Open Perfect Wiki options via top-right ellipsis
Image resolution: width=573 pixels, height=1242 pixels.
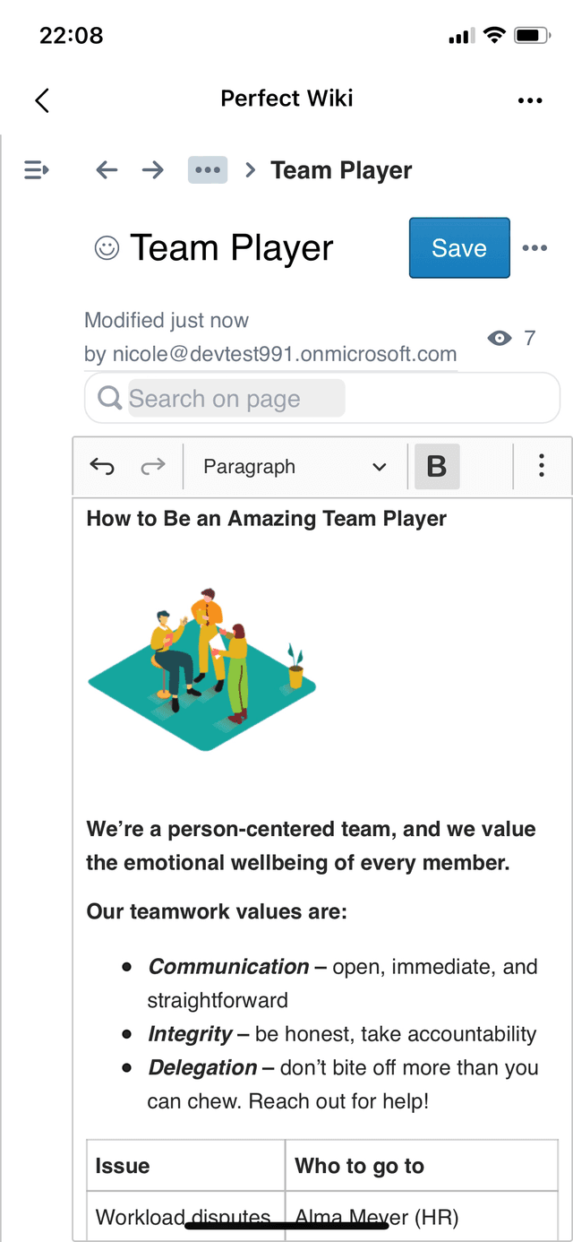coord(530,99)
